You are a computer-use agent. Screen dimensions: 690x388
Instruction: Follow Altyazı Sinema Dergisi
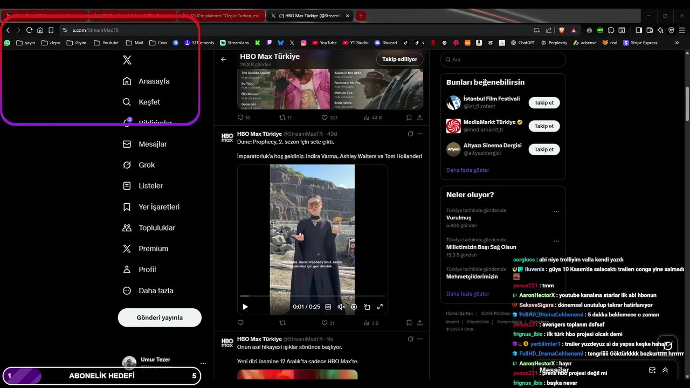[544, 149]
